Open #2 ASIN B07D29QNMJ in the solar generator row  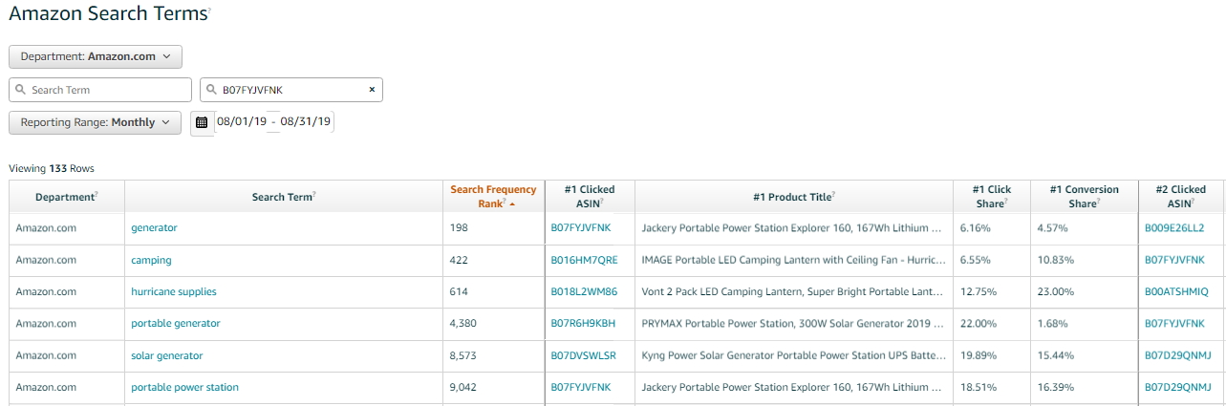click(1178, 355)
